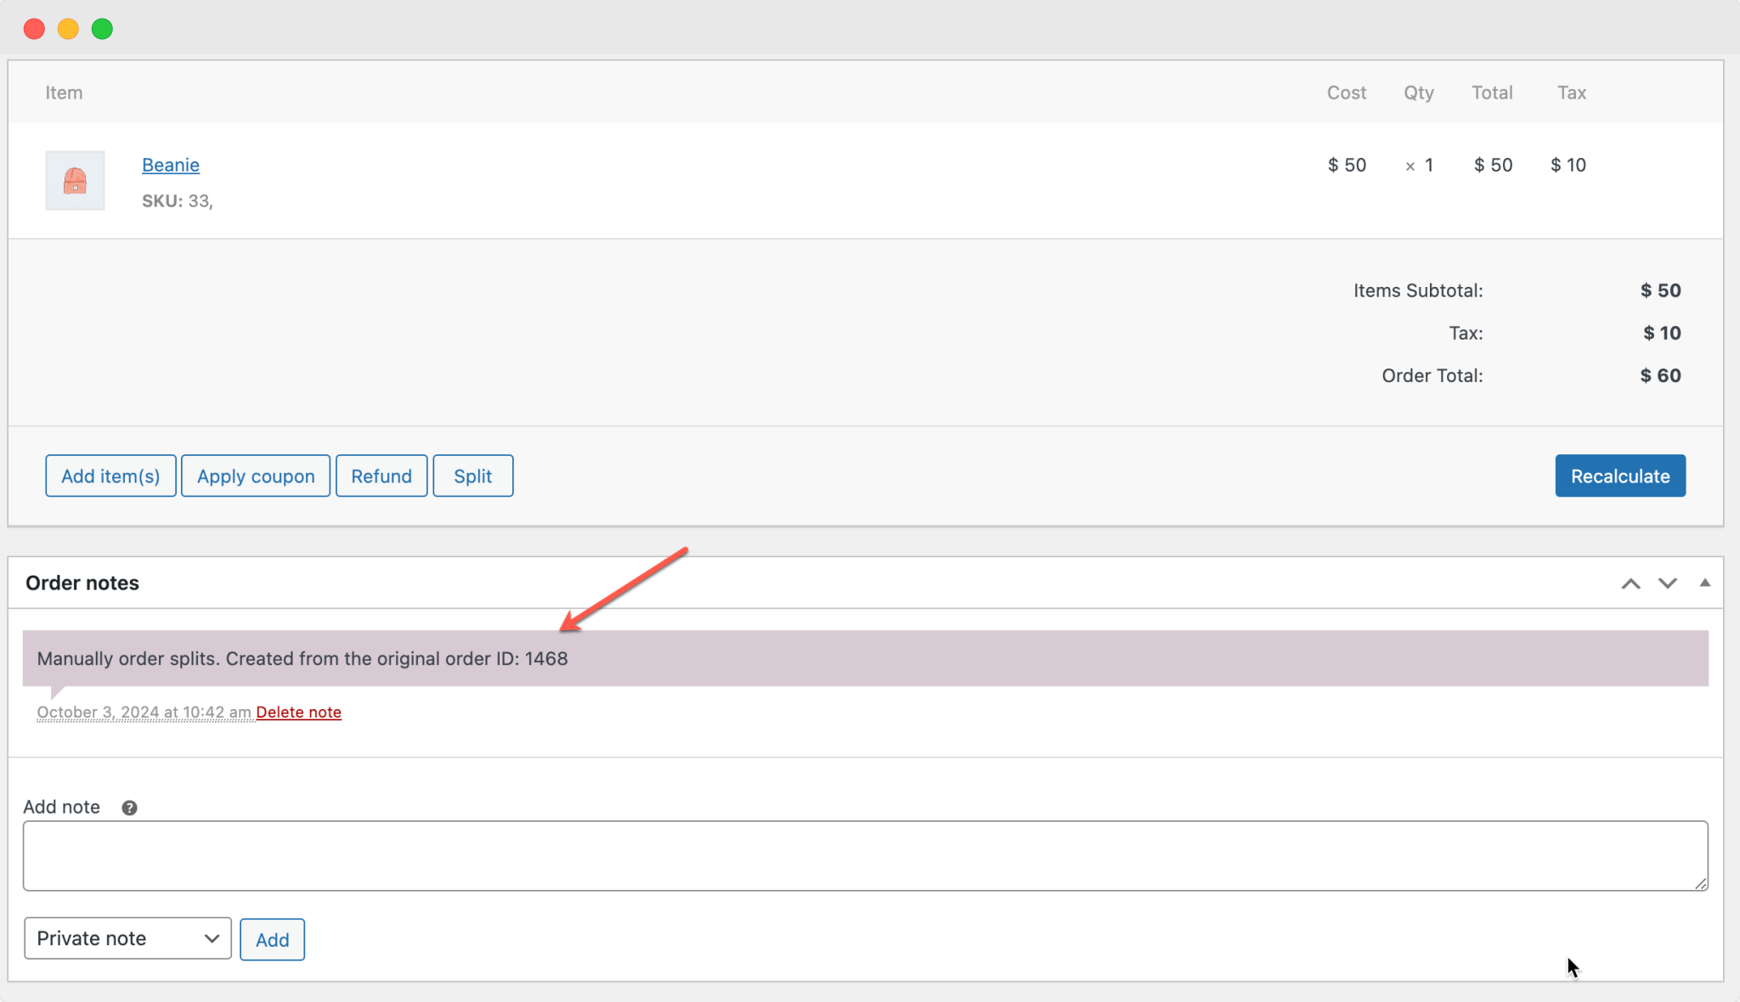Screen dimensions: 1740x1002
Task: Move Order notes panel down
Action: pos(1667,583)
